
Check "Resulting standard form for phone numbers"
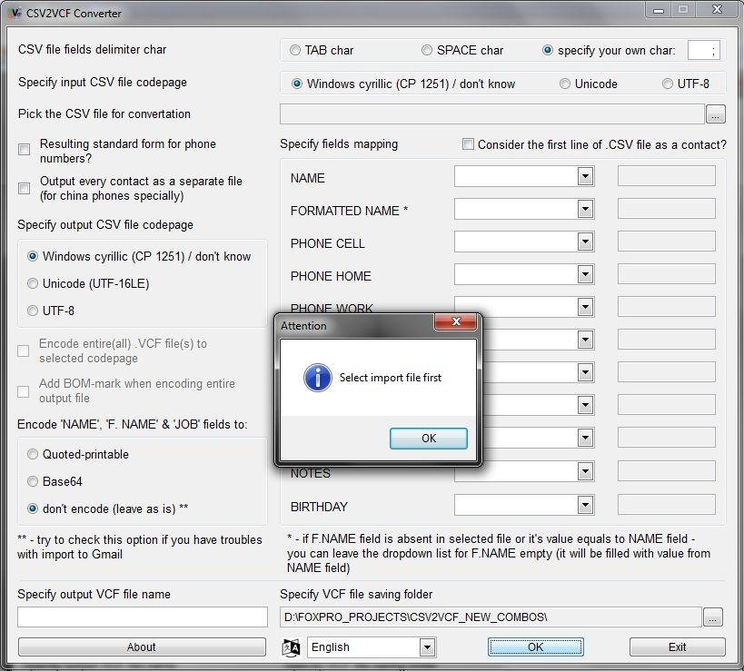(x=22, y=149)
